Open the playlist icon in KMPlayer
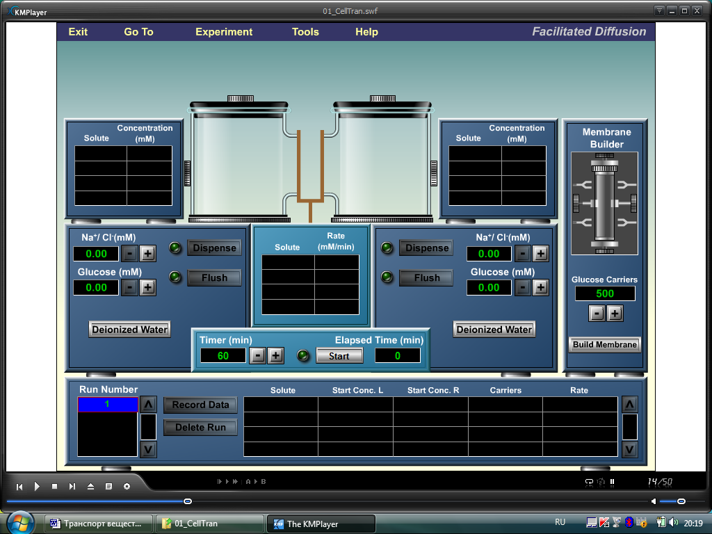Viewport: 712px width, 534px height. (x=108, y=487)
